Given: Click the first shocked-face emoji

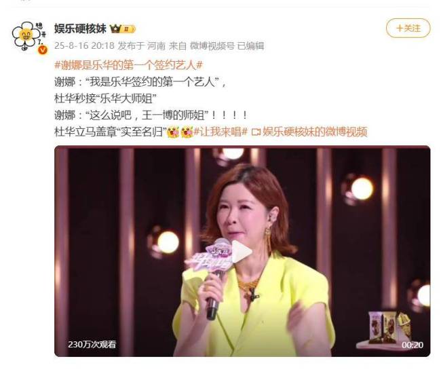Looking at the screenshot, I should coord(173,132).
